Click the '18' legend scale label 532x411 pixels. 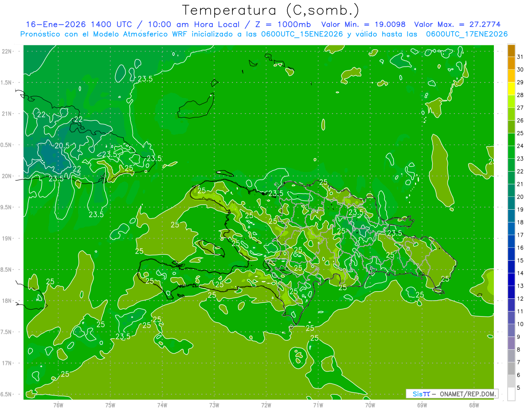[x=520, y=222]
